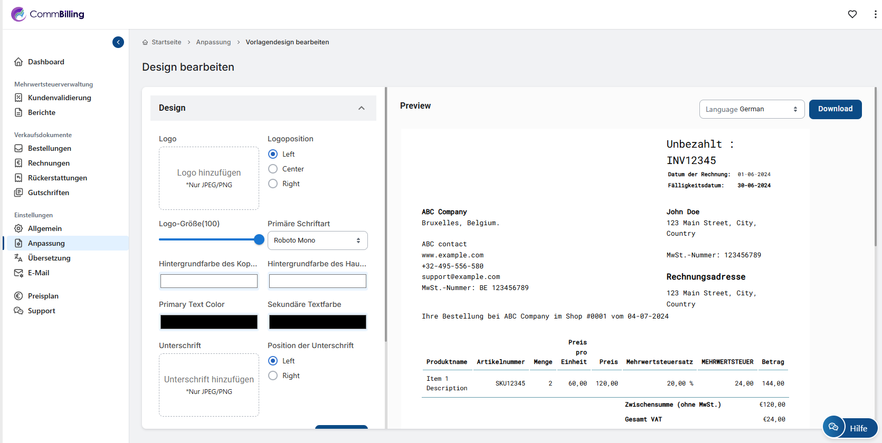Click the Download button
The image size is (882, 443).
(x=835, y=109)
